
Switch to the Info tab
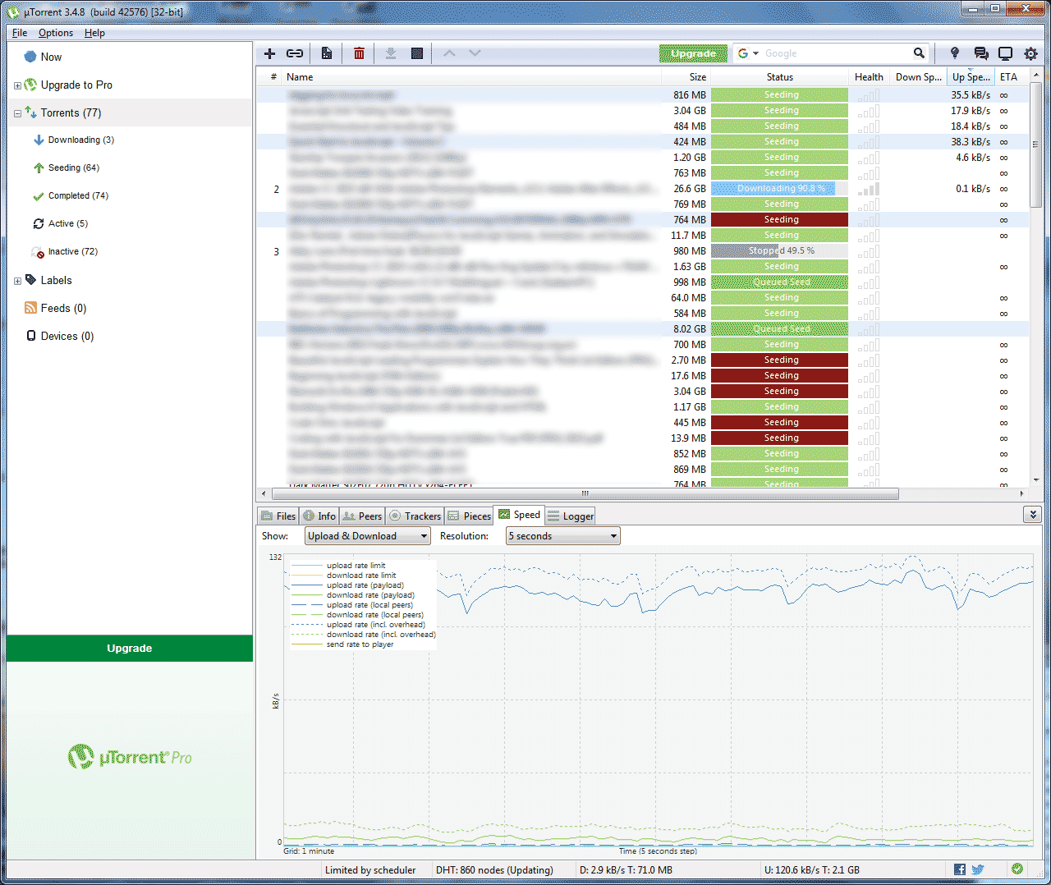tap(319, 516)
